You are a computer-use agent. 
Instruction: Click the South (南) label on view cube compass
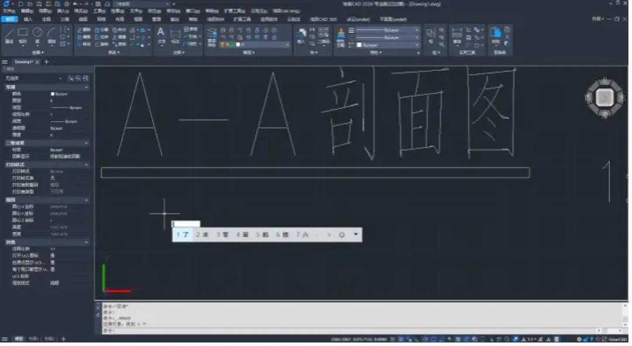click(x=604, y=115)
